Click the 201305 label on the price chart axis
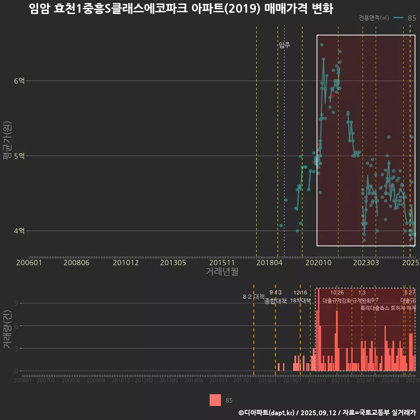 [173, 262]
